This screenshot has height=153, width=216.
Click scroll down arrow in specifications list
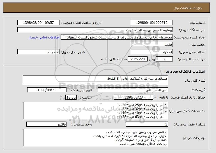[x=166, y=112]
